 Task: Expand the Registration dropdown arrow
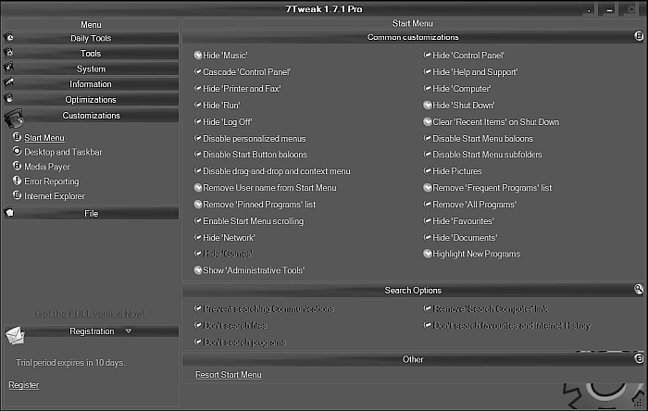(129, 331)
